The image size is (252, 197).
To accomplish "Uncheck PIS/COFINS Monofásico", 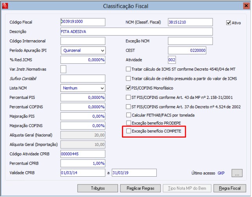I will tap(128, 88).
